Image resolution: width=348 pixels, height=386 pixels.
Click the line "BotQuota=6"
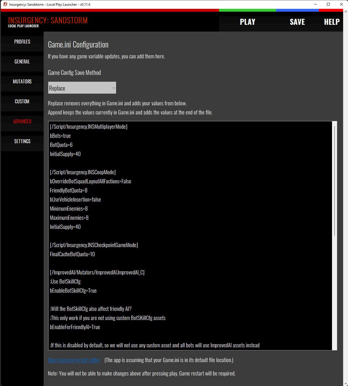coord(61,145)
